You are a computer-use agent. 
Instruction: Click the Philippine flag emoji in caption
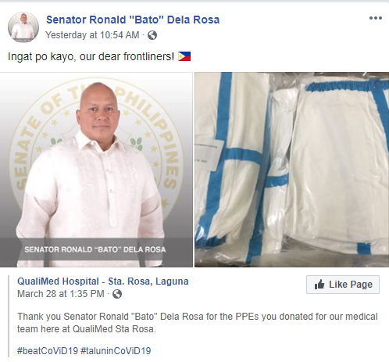pyautogui.click(x=184, y=56)
